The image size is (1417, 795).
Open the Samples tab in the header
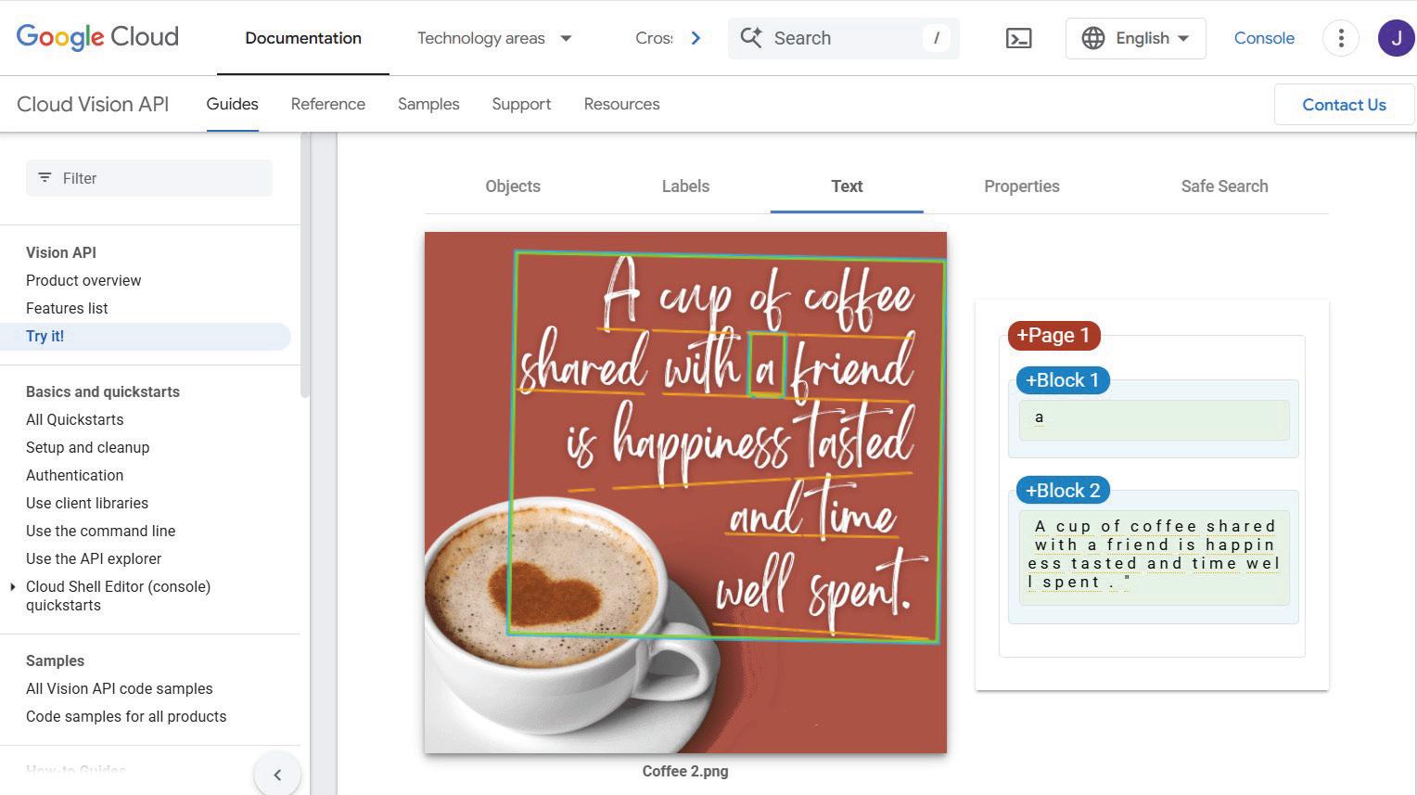pyautogui.click(x=428, y=104)
